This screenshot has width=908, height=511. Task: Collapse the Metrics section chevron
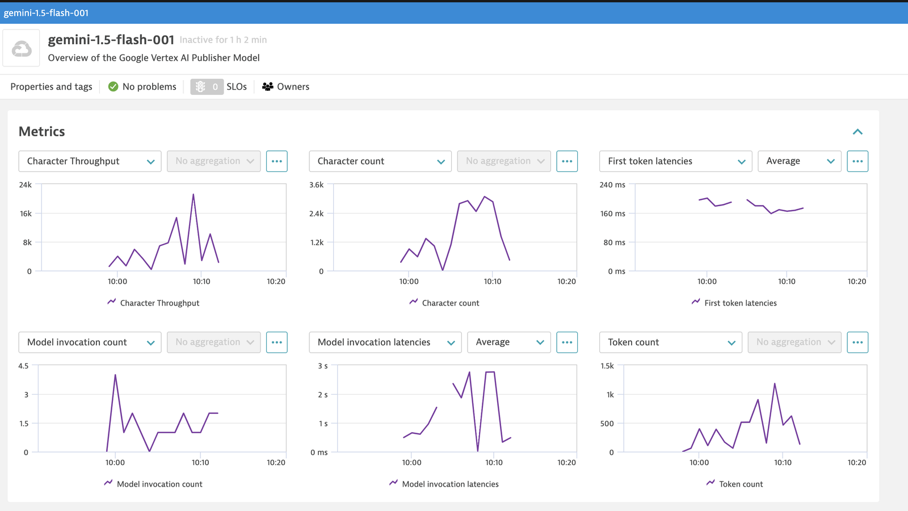[x=857, y=132]
